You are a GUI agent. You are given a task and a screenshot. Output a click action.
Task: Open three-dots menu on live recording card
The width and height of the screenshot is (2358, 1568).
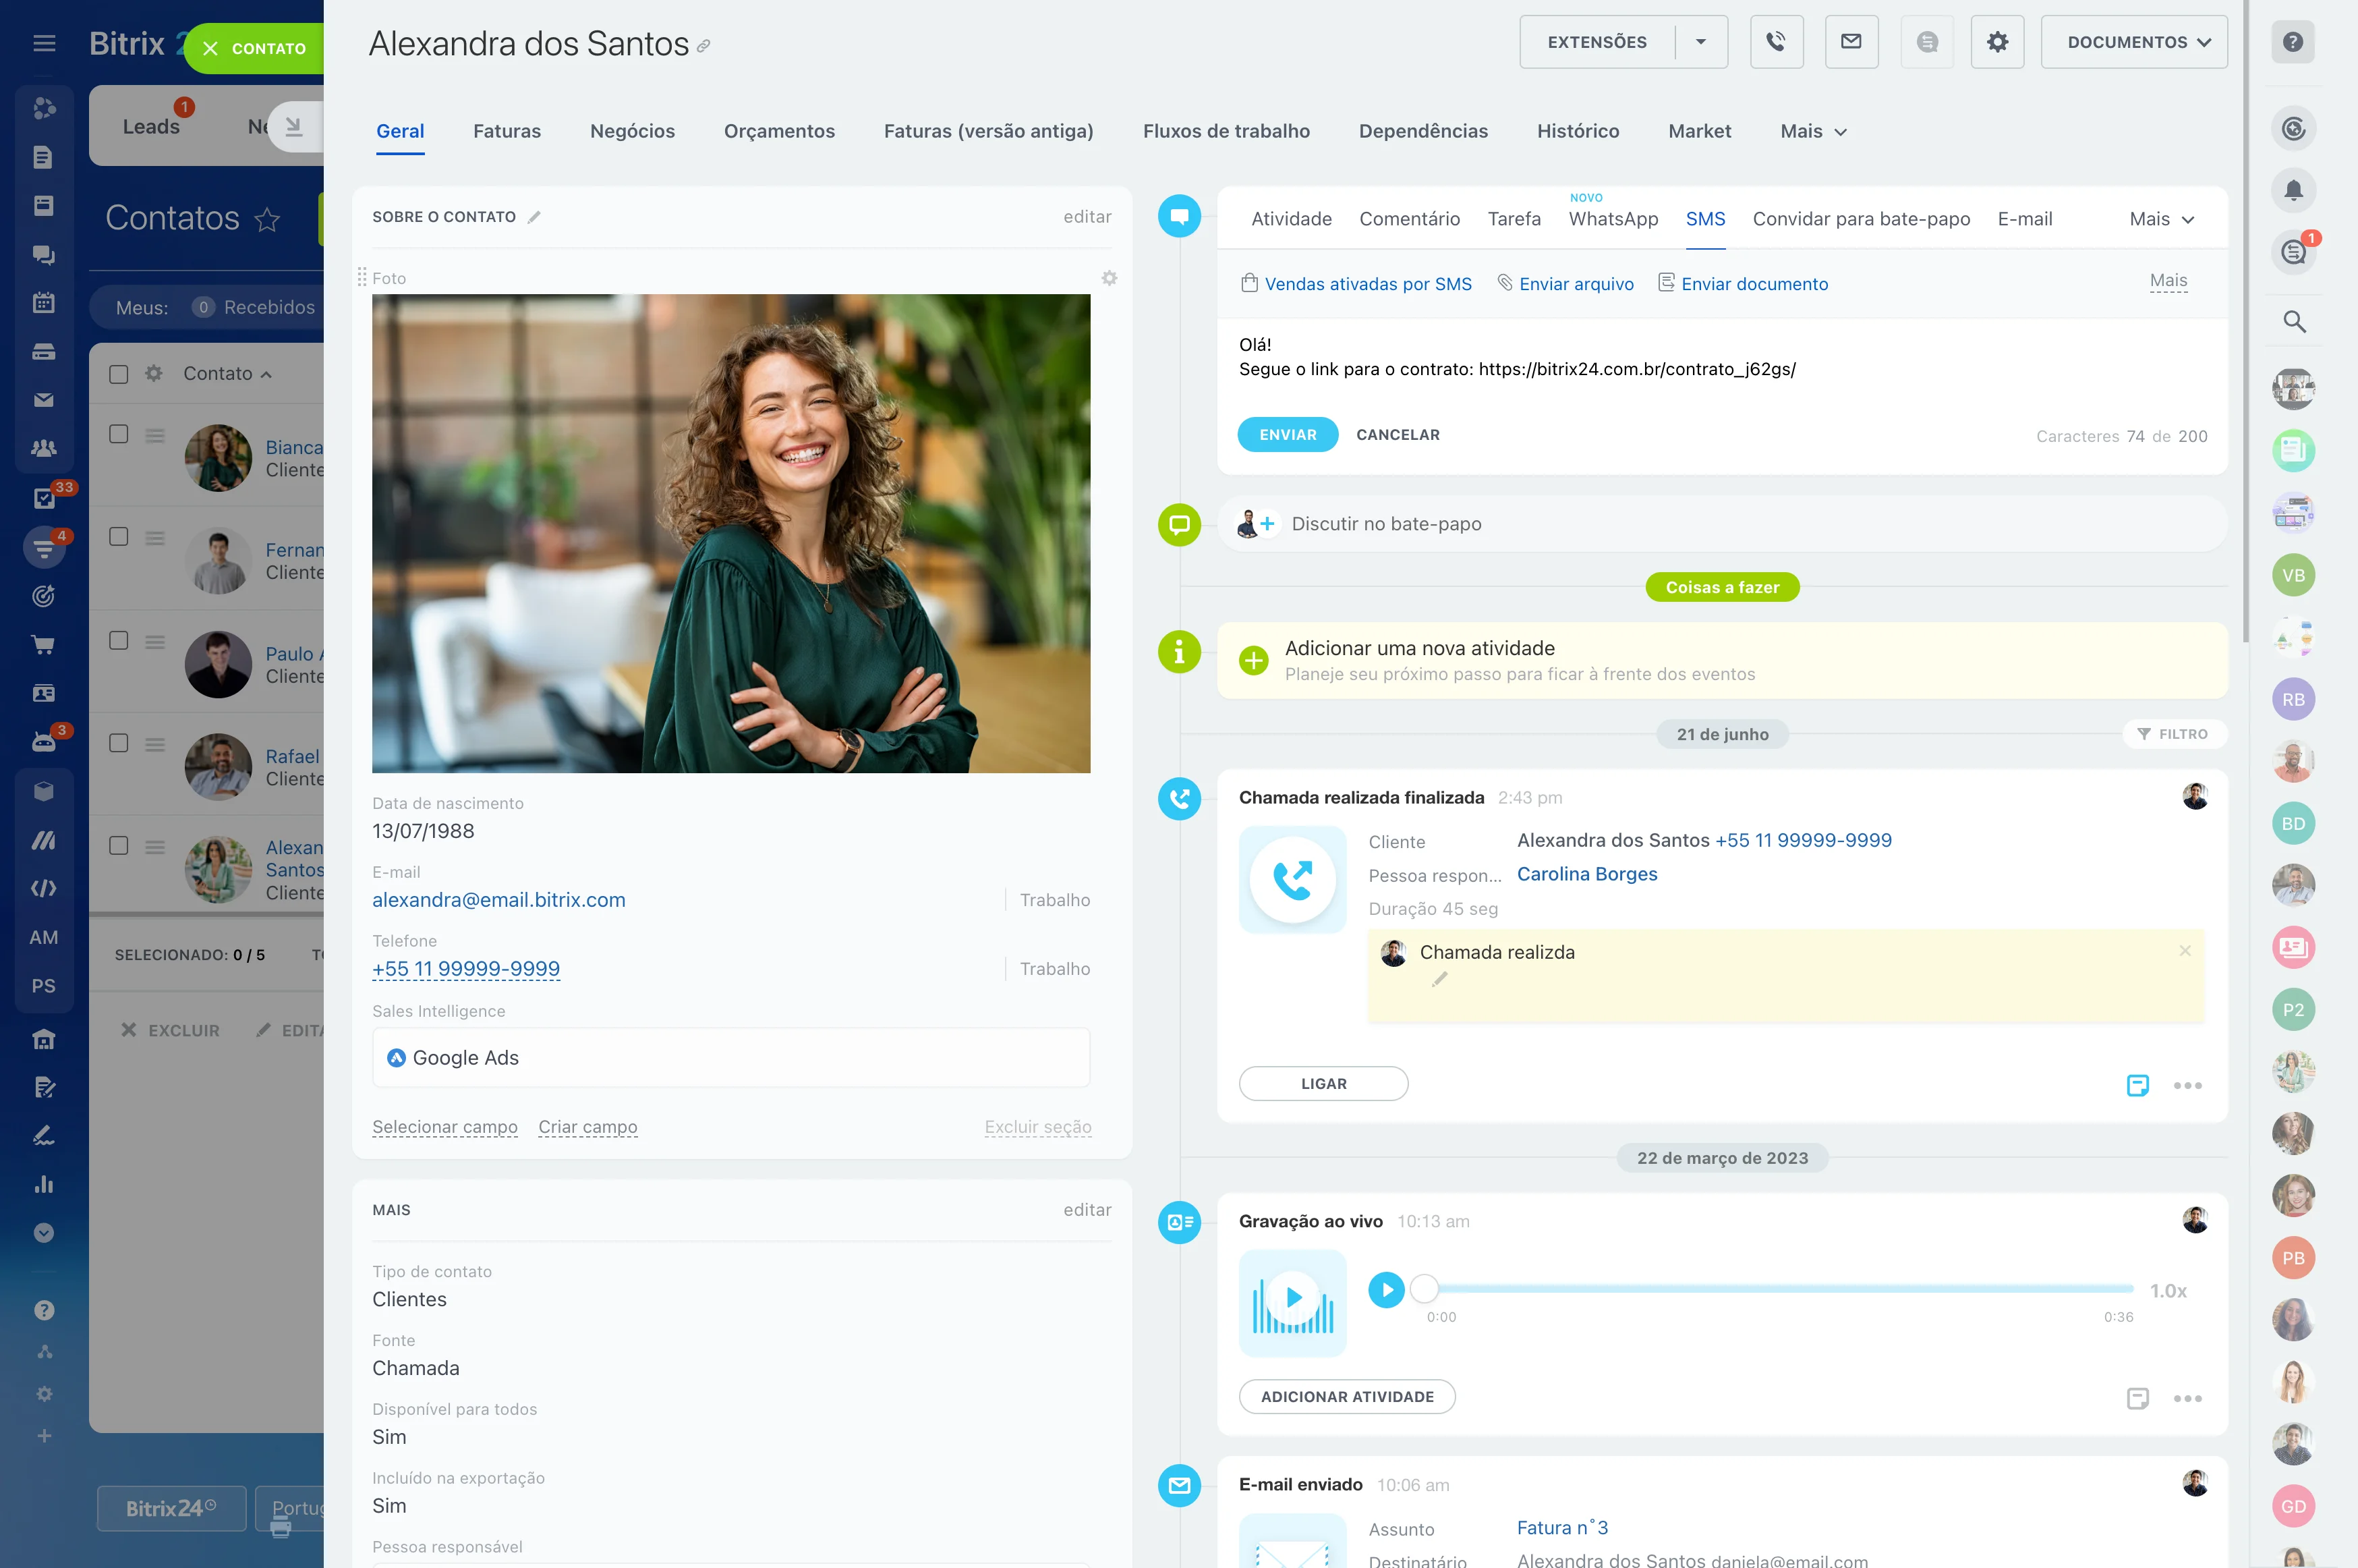coord(2187,1399)
